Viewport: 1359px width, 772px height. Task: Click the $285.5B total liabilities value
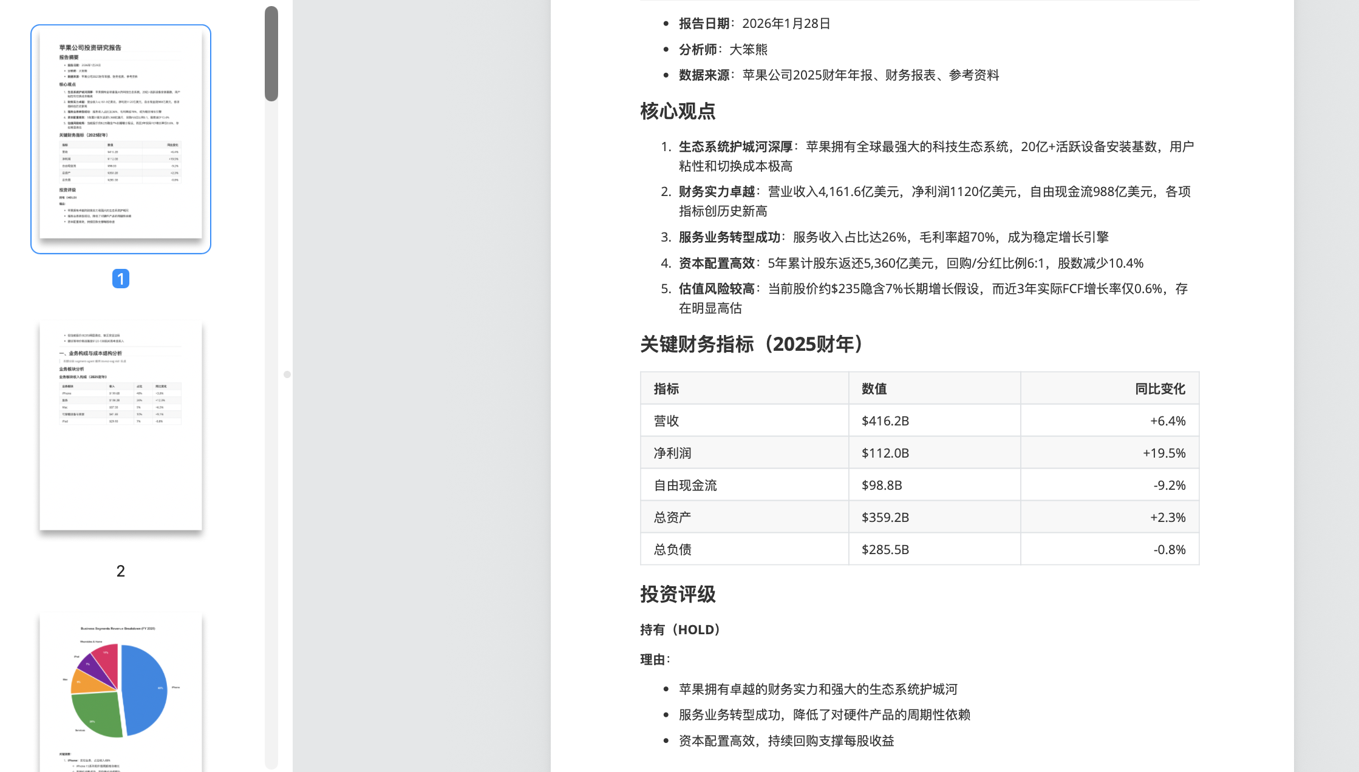coord(885,550)
